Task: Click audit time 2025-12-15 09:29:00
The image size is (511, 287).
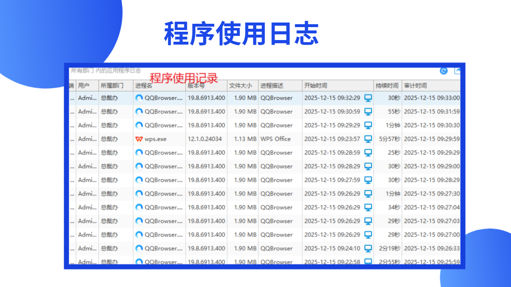Action: [432, 166]
